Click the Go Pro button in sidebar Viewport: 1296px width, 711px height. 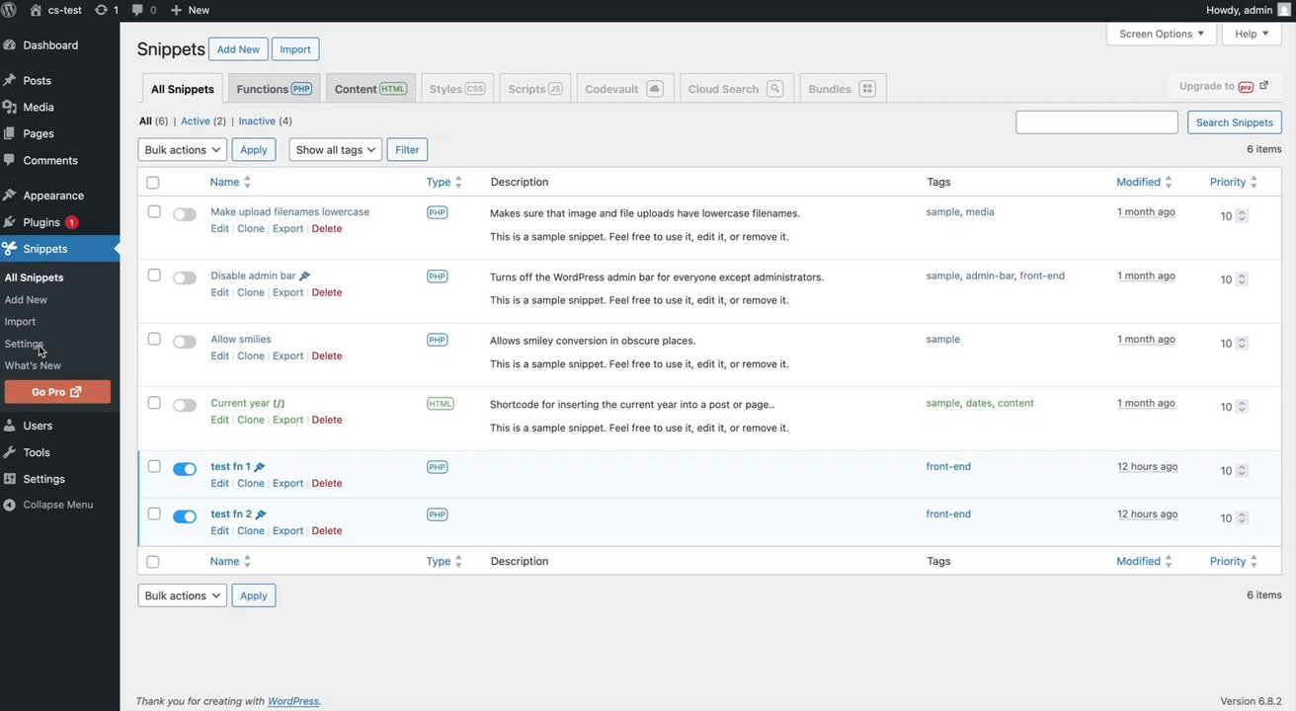[x=57, y=392]
